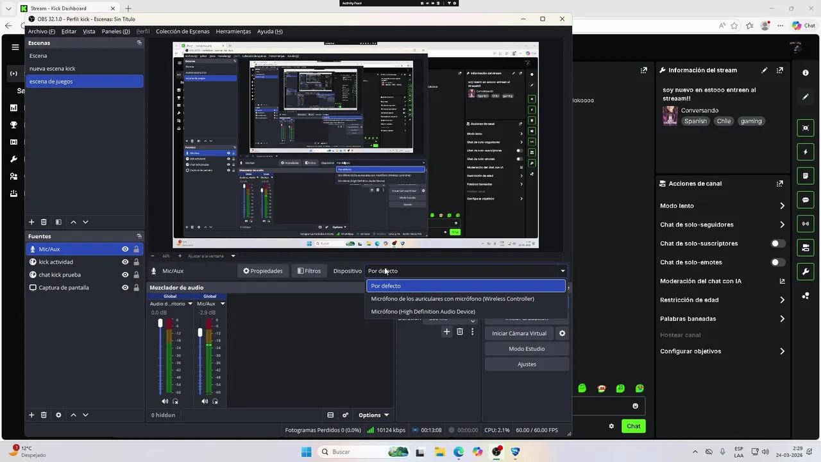821x462 pixels.
Task: Pop out the Acciones de canal panel
Action: point(780,184)
